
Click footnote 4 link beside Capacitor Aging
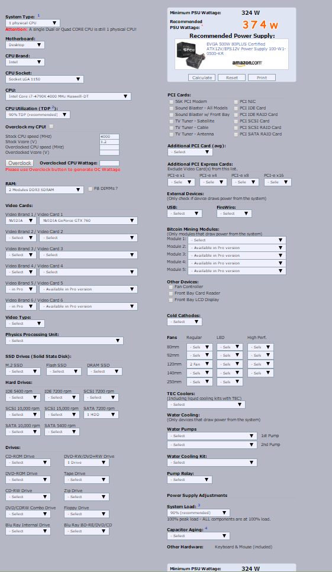(x=206, y=528)
